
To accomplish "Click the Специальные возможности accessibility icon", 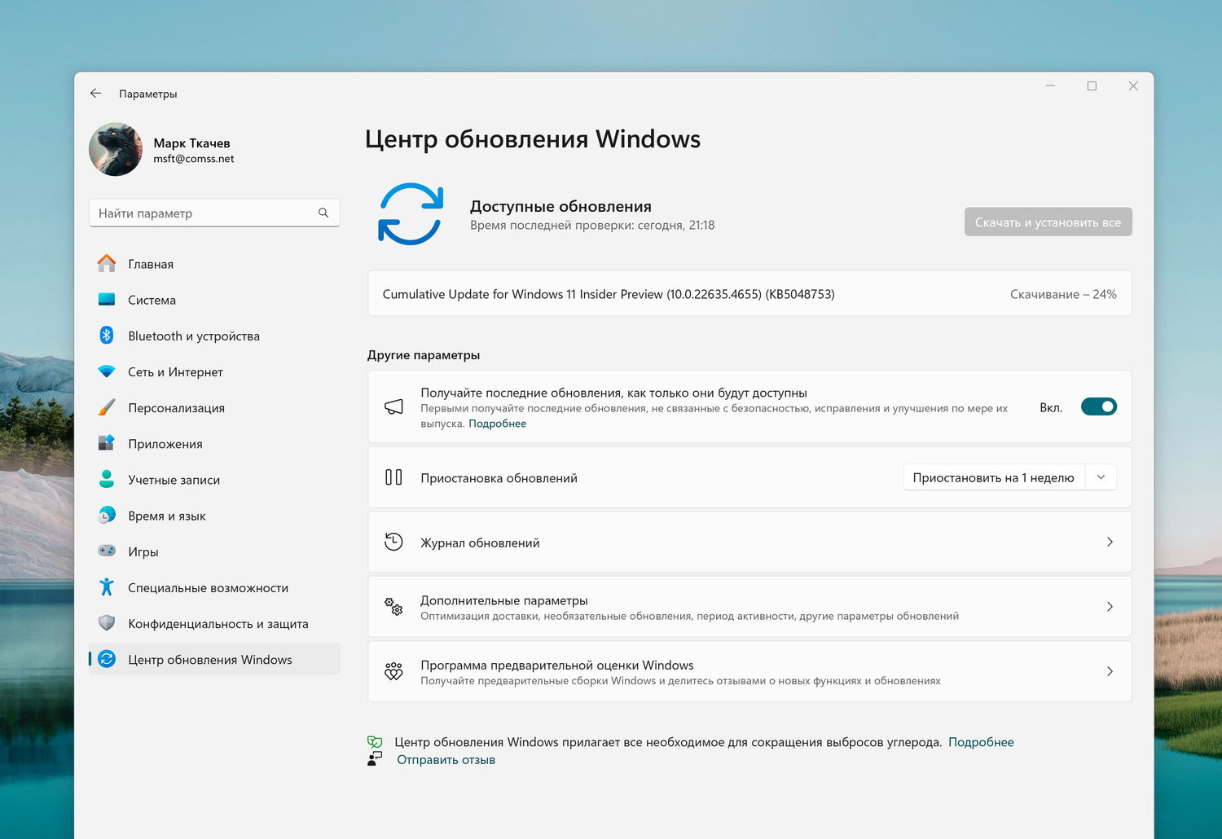I will [x=107, y=587].
